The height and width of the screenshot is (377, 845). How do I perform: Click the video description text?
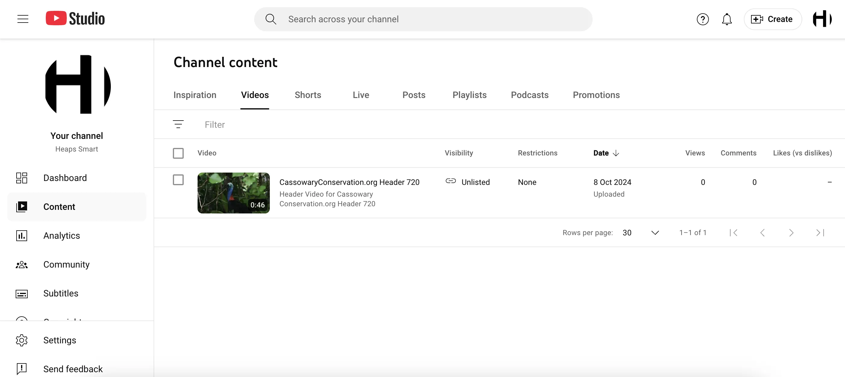[327, 199]
